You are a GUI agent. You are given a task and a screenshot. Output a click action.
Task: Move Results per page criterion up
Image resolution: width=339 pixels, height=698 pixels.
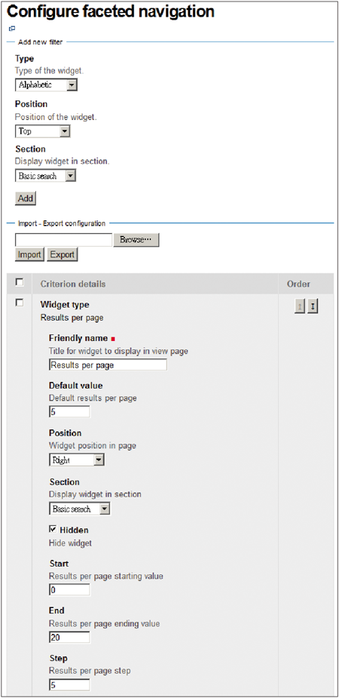coord(300,307)
